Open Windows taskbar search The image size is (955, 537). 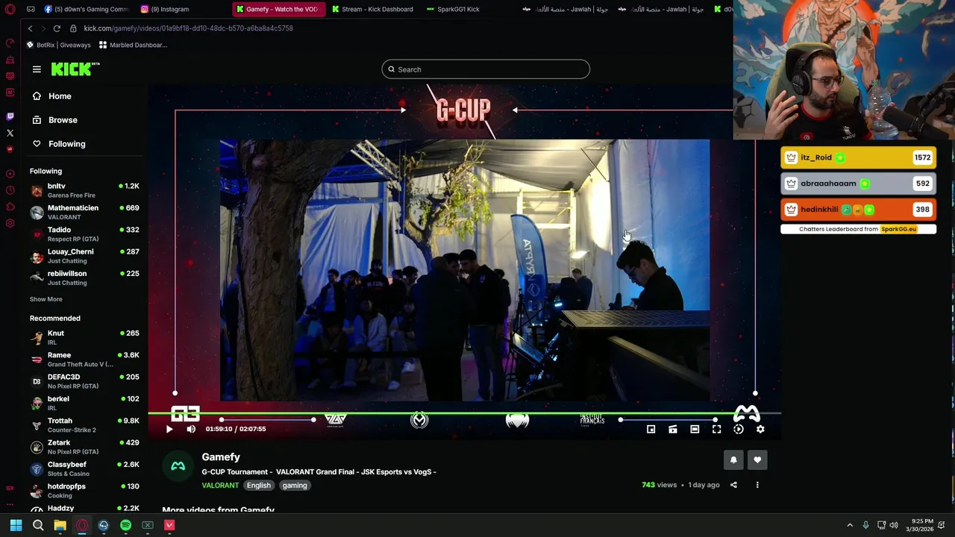[x=38, y=525]
